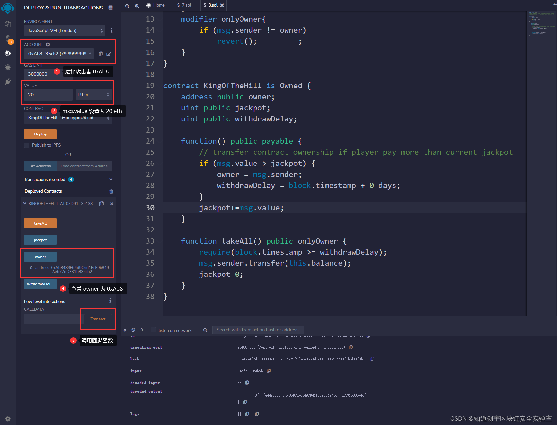Screen dimensions: 557x425
Task: Click the CALLDATA input field
Action: click(x=53, y=319)
